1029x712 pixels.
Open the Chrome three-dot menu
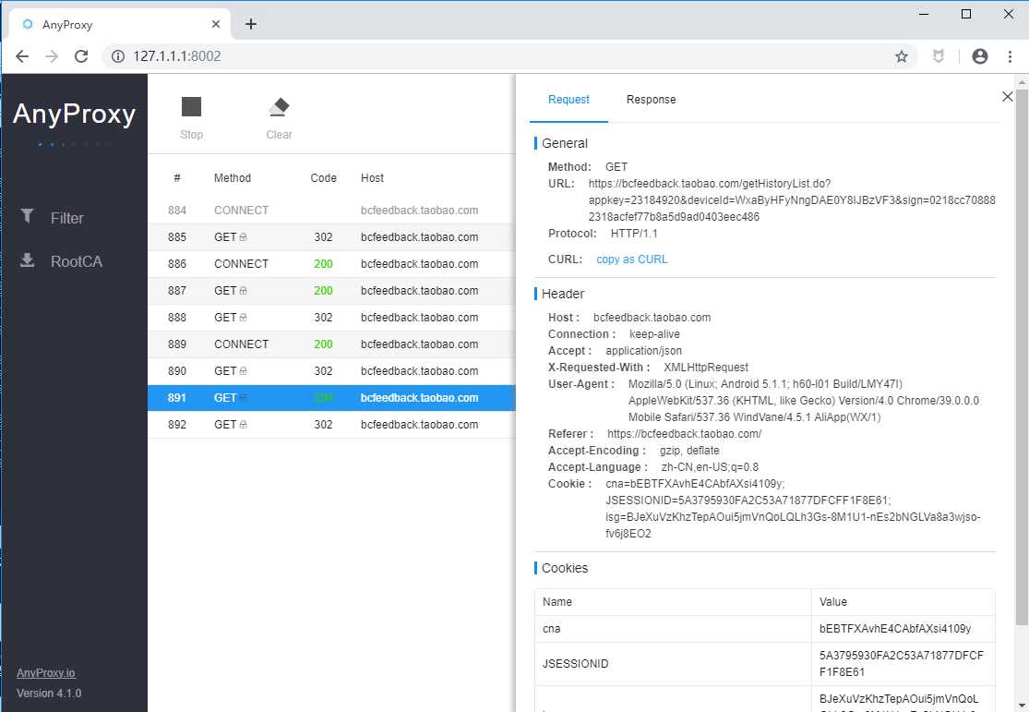coord(1010,56)
